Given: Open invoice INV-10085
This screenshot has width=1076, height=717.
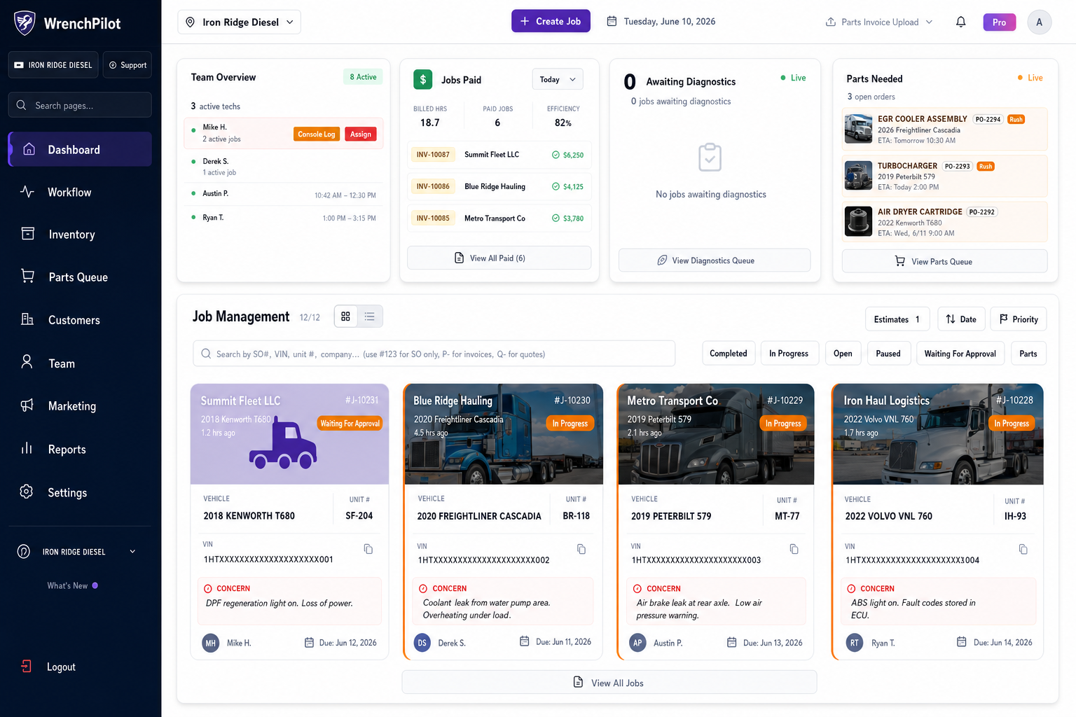Looking at the screenshot, I should point(433,218).
